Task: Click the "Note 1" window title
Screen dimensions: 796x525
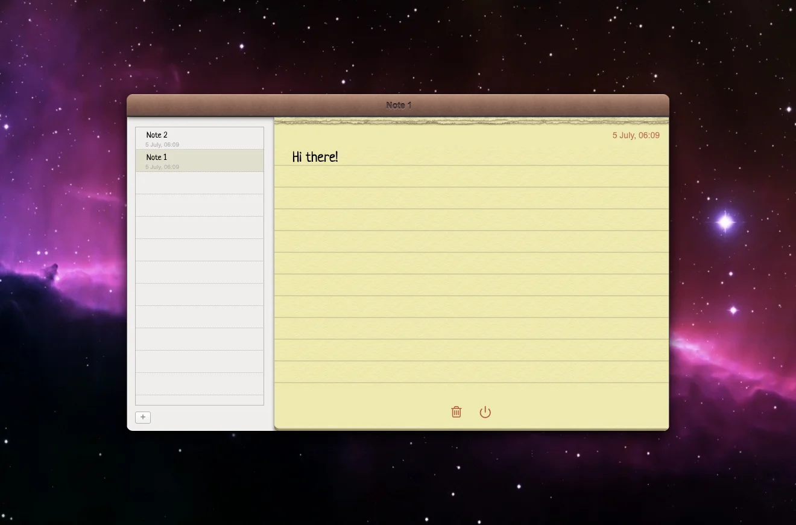Action: 399,105
